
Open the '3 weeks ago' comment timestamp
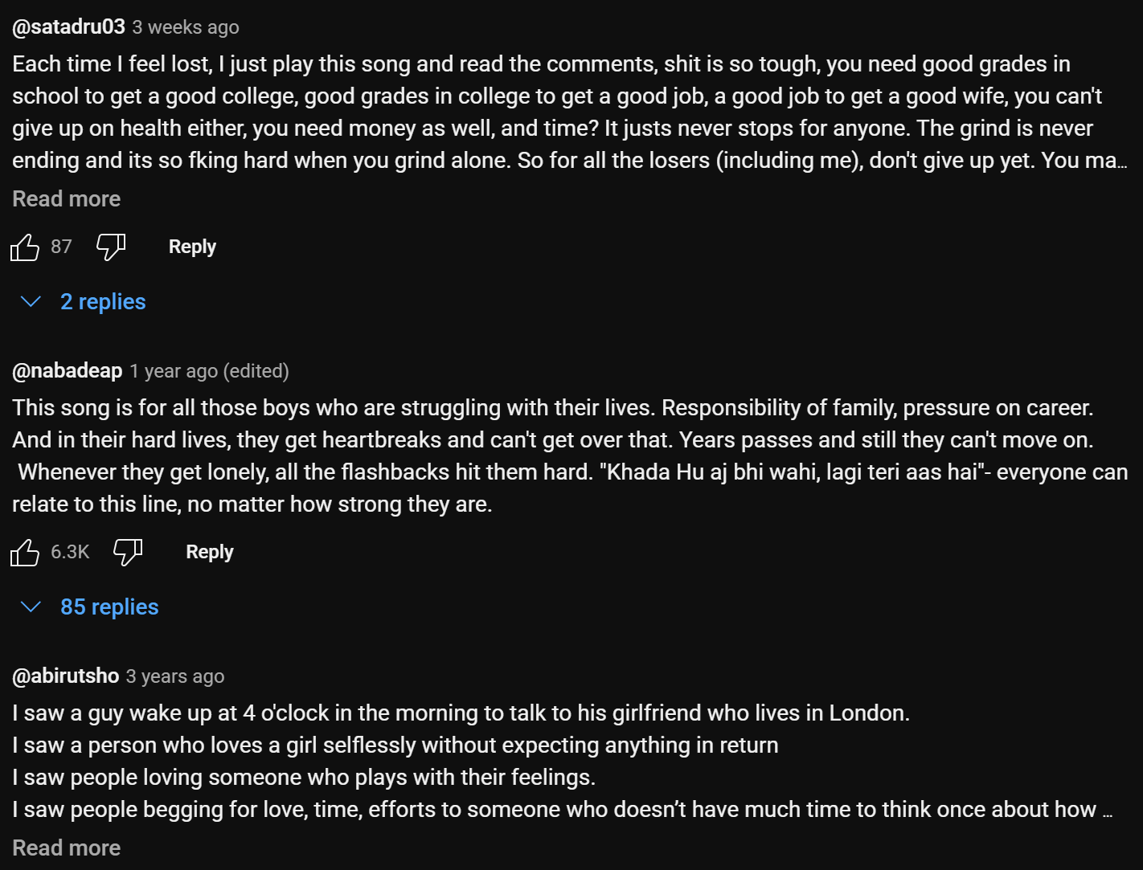[x=186, y=27]
